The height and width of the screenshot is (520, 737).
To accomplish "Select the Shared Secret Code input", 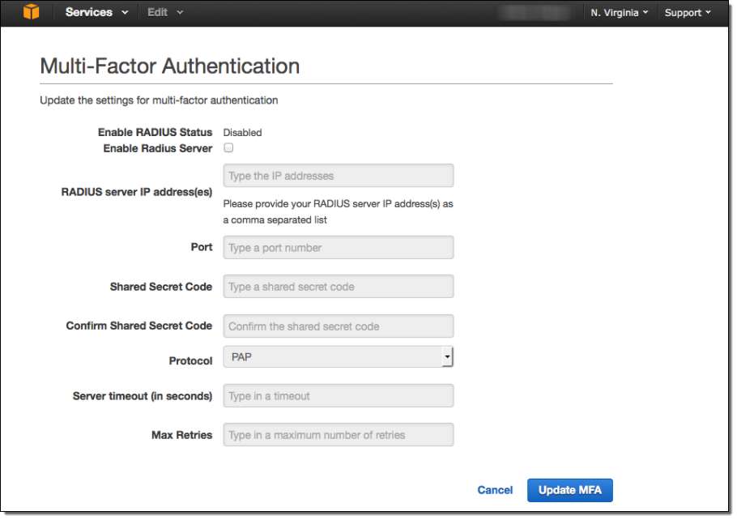I will pyautogui.click(x=338, y=287).
